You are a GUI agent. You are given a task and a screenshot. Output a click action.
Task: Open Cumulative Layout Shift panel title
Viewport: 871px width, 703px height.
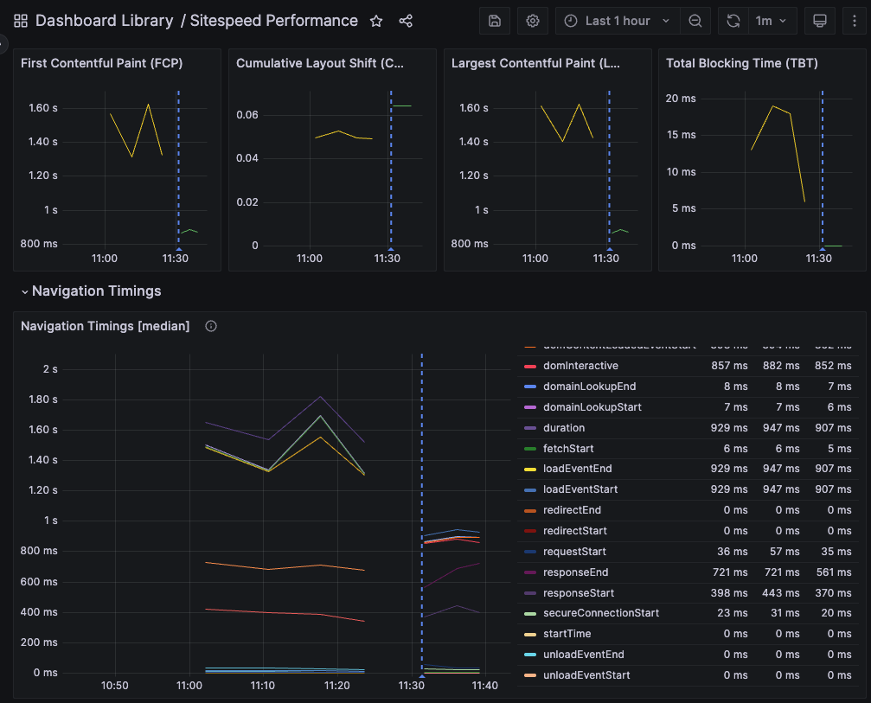[x=320, y=63]
